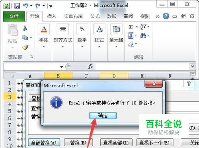Expand the formula bar

[193, 66]
